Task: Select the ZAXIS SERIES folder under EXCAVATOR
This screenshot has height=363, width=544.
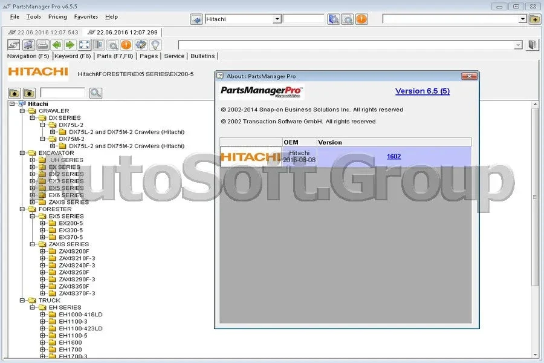Action: coord(69,202)
